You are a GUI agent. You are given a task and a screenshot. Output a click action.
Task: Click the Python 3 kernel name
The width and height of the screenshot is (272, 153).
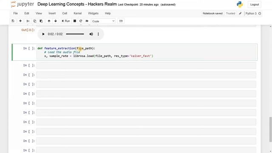click(x=251, y=13)
